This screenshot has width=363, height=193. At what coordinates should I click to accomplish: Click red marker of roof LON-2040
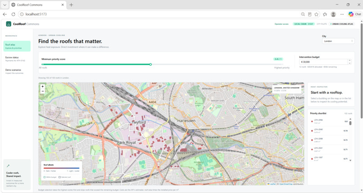312,131
